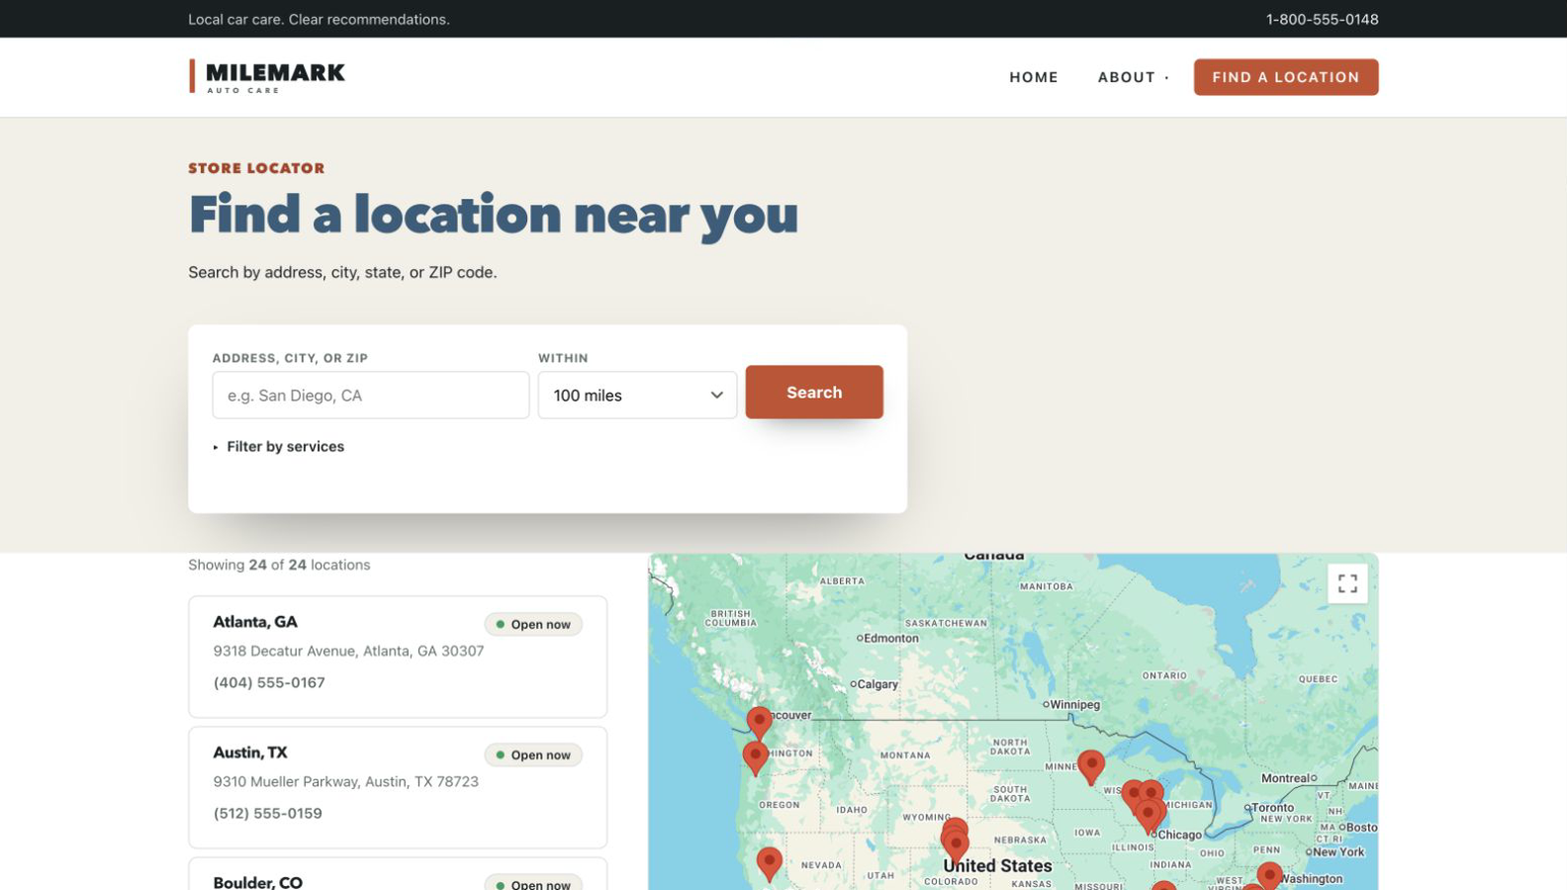Click the Edmonton label on the map
The image size is (1567, 890).
click(x=891, y=638)
